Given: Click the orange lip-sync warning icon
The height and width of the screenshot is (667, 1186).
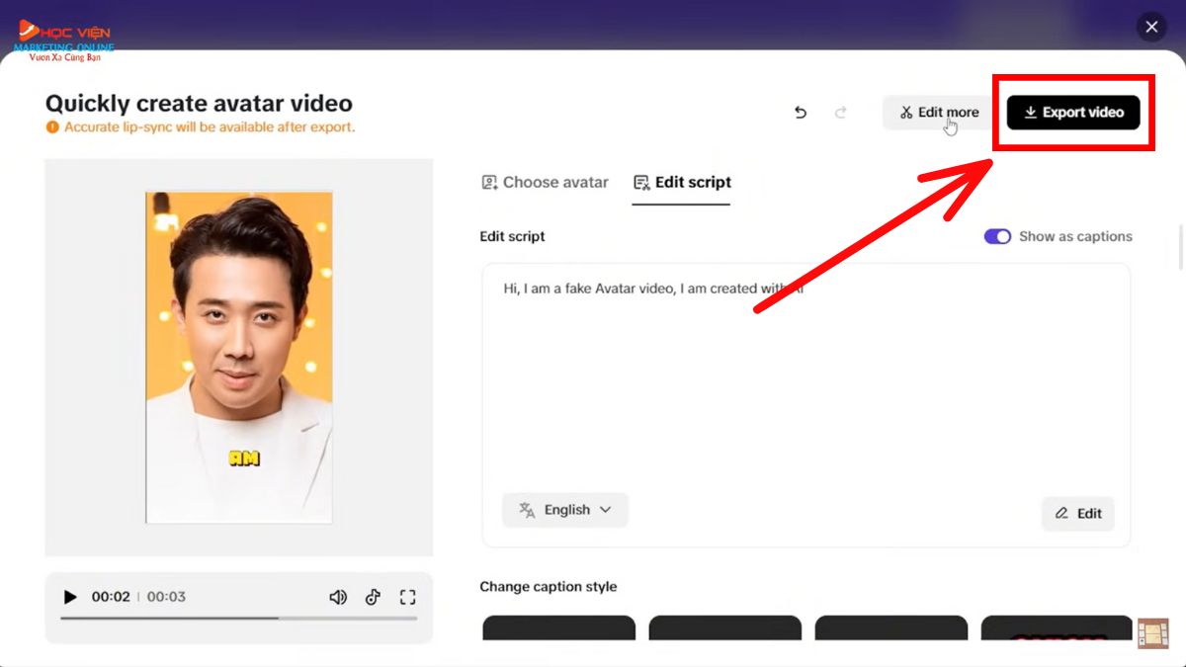Looking at the screenshot, I should pyautogui.click(x=52, y=127).
